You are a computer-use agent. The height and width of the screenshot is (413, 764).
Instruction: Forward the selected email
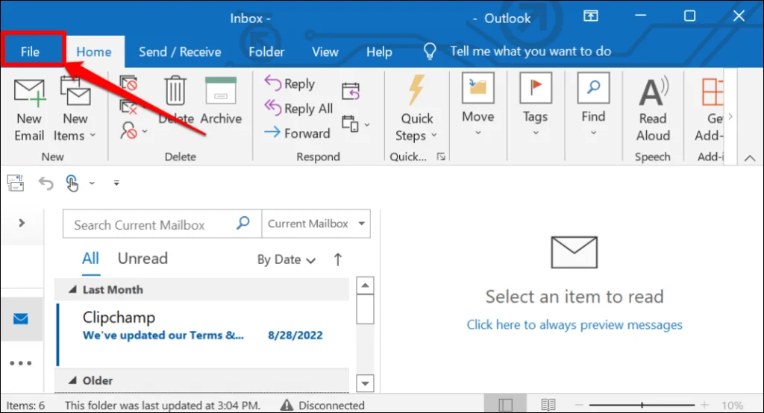click(298, 133)
